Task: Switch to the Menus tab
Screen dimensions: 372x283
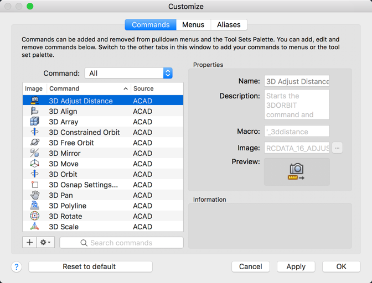Action: 193,25
